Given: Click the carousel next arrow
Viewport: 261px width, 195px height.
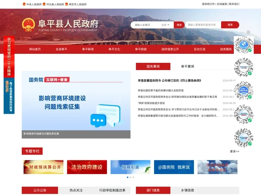Looking at the screenshot, I should [x=118, y=101].
